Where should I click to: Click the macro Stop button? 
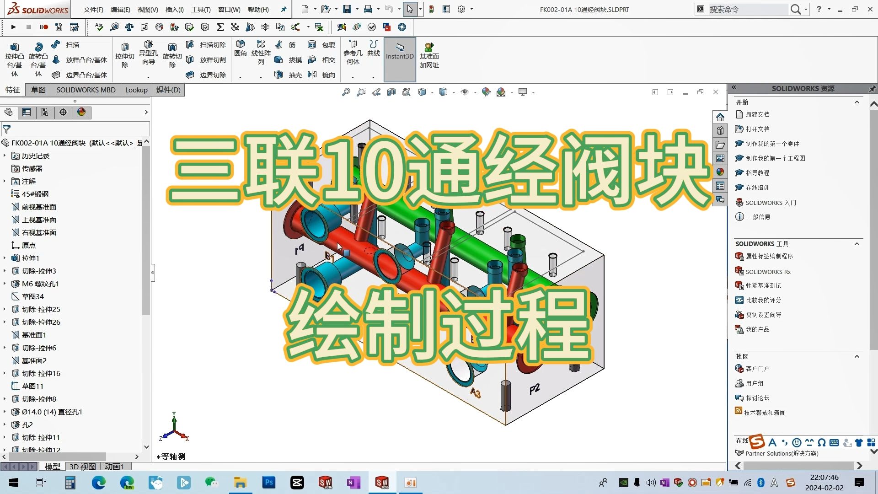(x=28, y=27)
